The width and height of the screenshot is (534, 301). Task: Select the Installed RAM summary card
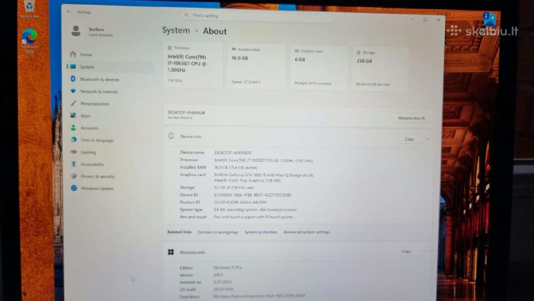[257, 66]
